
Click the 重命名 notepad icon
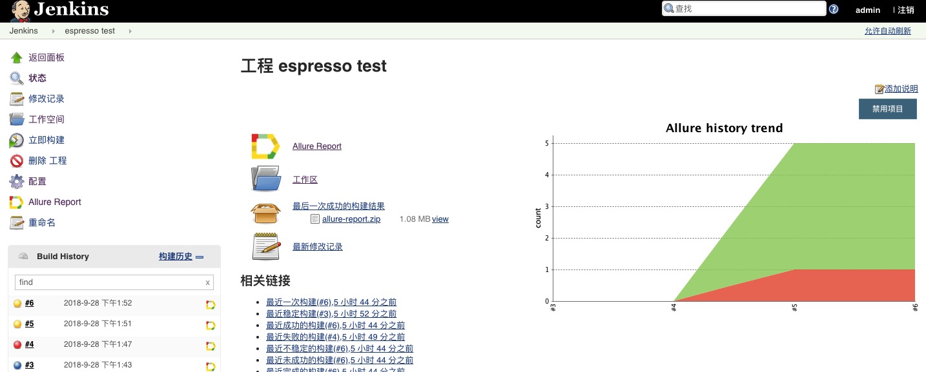point(17,222)
